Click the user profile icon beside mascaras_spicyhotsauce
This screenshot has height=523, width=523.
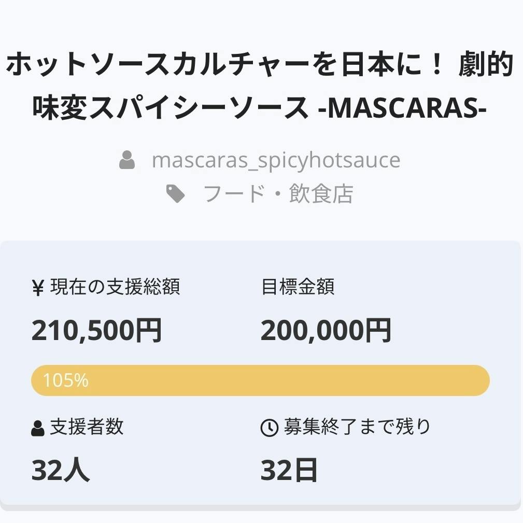[x=127, y=160]
